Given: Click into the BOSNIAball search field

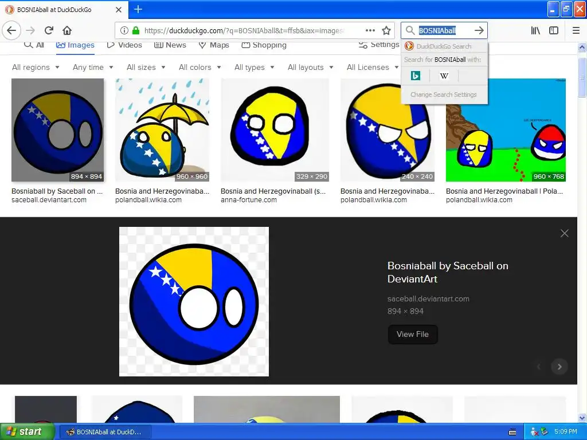Looking at the screenshot, I should (x=445, y=30).
